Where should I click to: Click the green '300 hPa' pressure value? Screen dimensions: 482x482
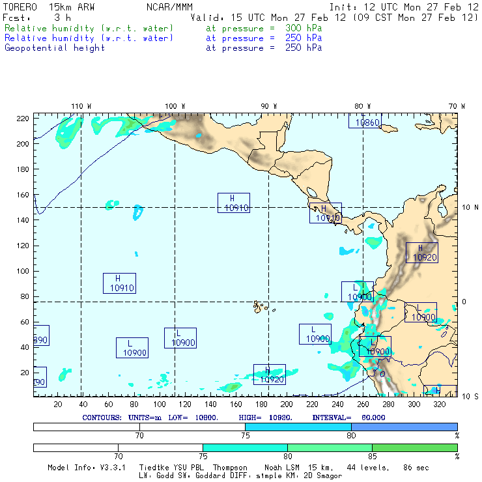pyautogui.click(x=304, y=28)
